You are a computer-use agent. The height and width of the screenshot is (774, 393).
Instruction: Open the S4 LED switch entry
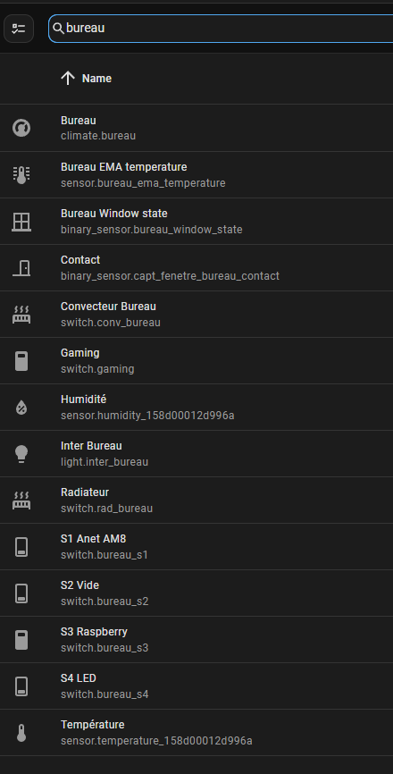tap(196, 686)
